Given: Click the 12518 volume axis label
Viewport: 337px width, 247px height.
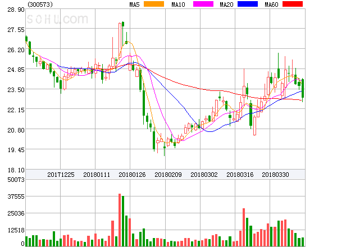Looking at the screenshot, I should pos(16,230).
